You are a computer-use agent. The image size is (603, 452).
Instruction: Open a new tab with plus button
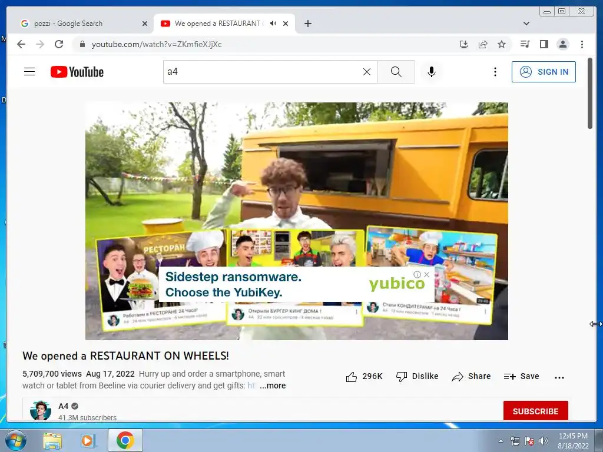click(x=307, y=24)
